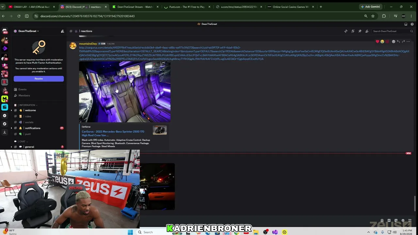Open the add reaction smiley picker
418x235 pixels.
[x=394, y=41]
